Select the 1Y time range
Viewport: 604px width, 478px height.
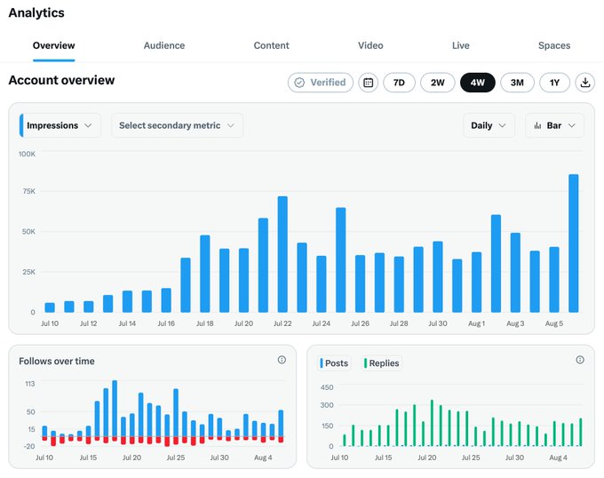coord(554,83)
